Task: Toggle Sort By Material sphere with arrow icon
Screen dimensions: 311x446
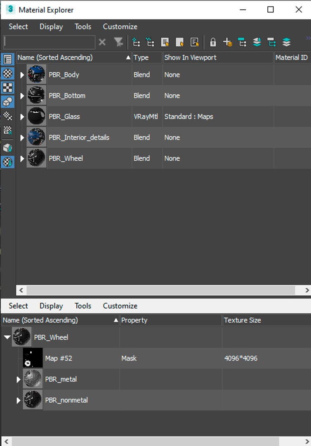Action: tap(8, 162)
